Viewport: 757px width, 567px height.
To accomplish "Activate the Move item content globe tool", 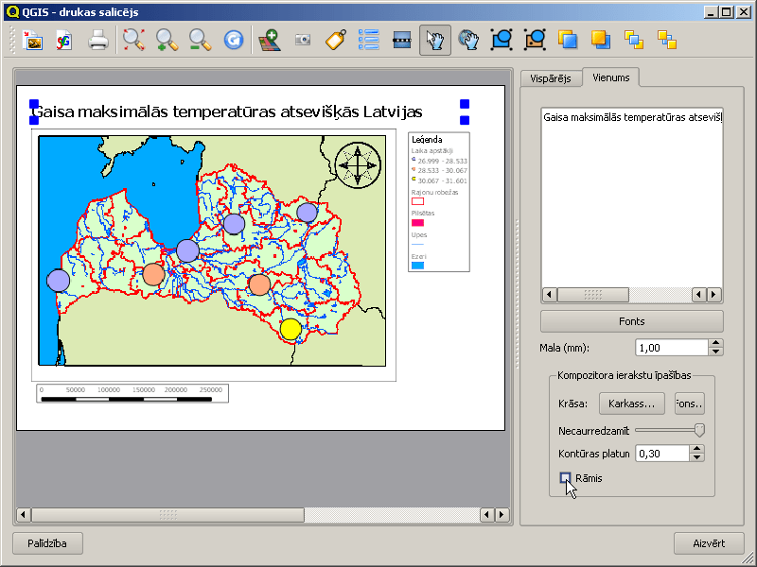I will 468,40.
